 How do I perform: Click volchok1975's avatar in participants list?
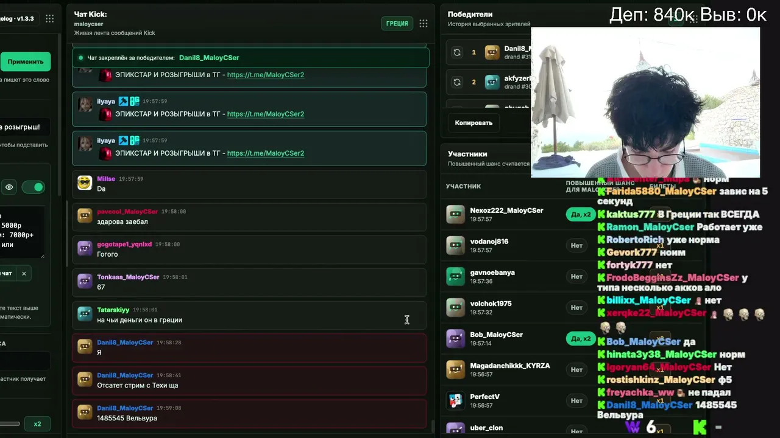[x=456, y=307]
